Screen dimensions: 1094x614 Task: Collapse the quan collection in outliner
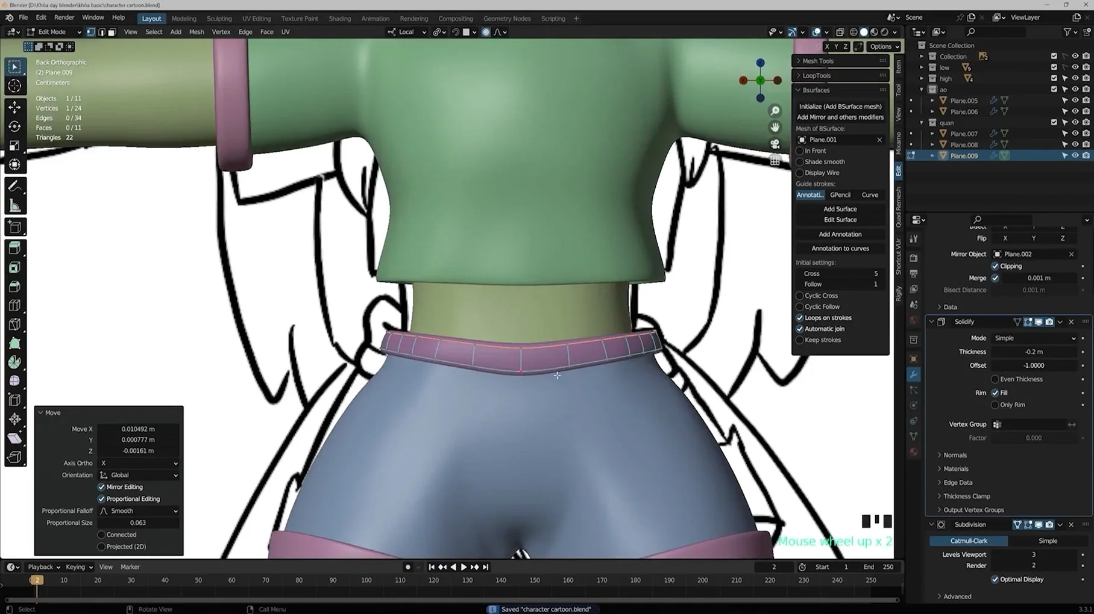pos(922,123)
